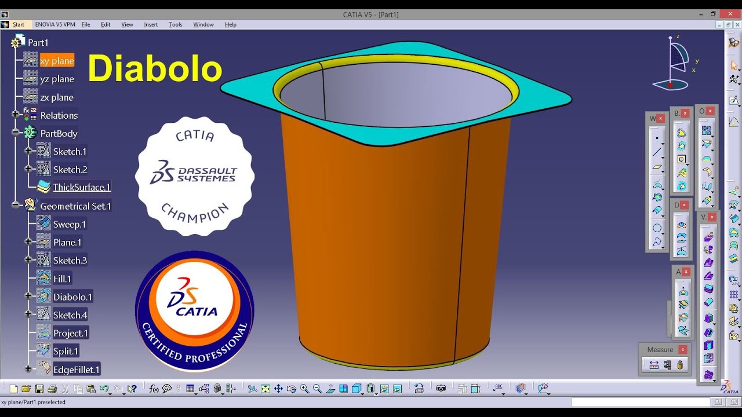Click the Zoom In magnifier icon
Screen dimensions: 742x417
304,389
